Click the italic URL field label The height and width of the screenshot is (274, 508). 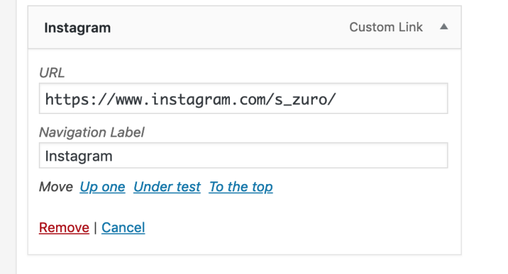pyautogui.click(x=52, y=73)
